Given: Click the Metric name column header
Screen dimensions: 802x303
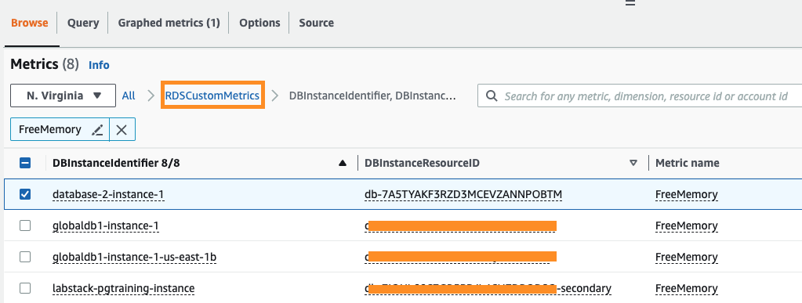Looking at the screenshot, I should click(688, 163).
